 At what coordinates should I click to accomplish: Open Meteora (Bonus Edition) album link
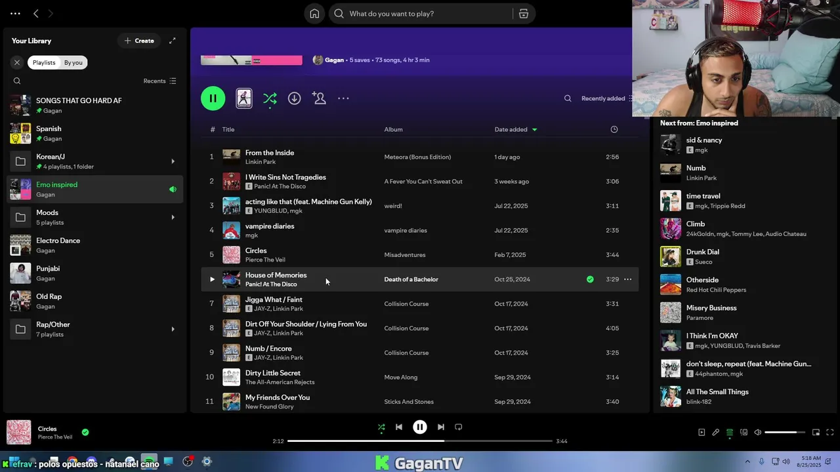(417, 157)
